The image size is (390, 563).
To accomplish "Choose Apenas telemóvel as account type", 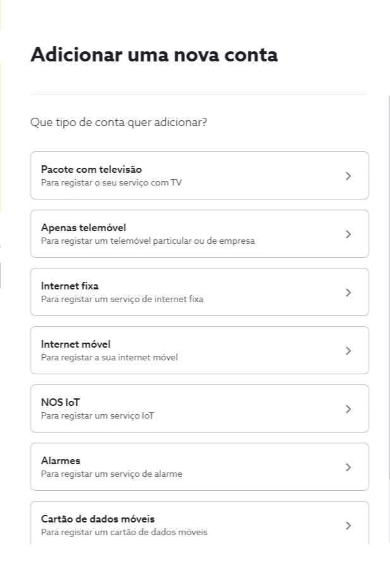I will click(x=83, y=228).
